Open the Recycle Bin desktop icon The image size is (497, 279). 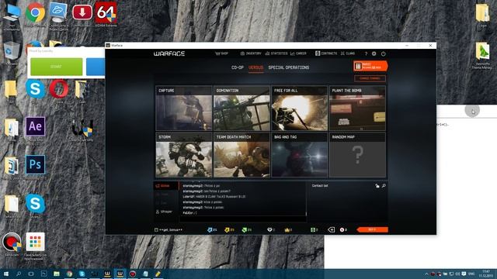pyautogui.click(x=12, y=50)
